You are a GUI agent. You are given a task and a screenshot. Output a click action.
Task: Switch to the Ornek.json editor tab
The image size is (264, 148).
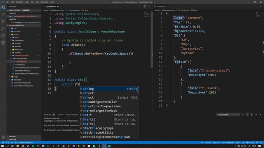161,7
